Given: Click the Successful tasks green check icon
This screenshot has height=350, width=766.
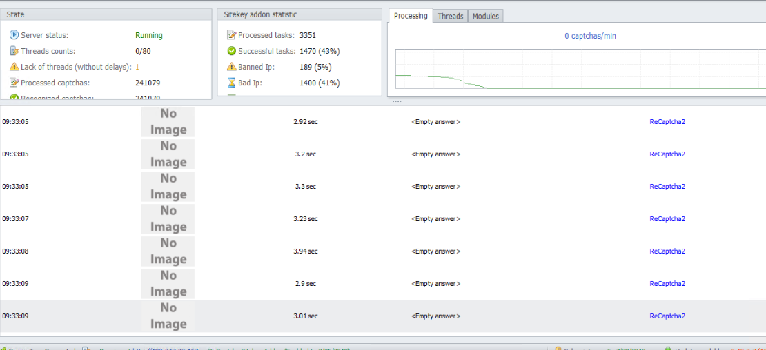Looking at the screenshot, I should (x=232, y=51).
